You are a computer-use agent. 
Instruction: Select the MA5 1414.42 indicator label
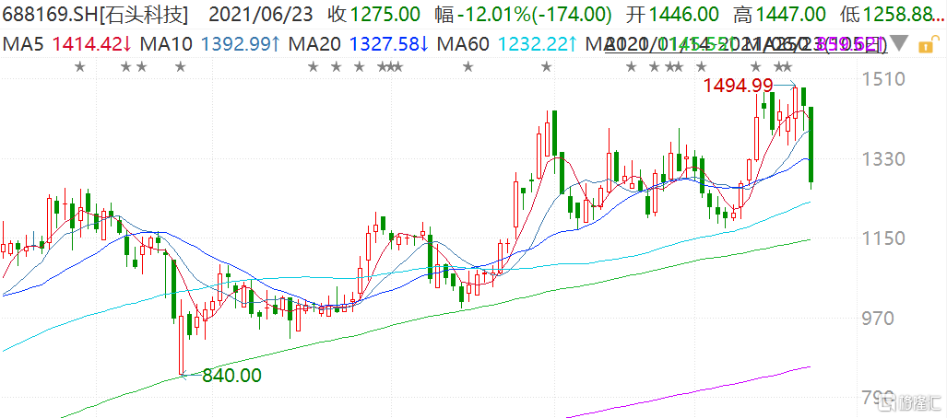(67, 44)
